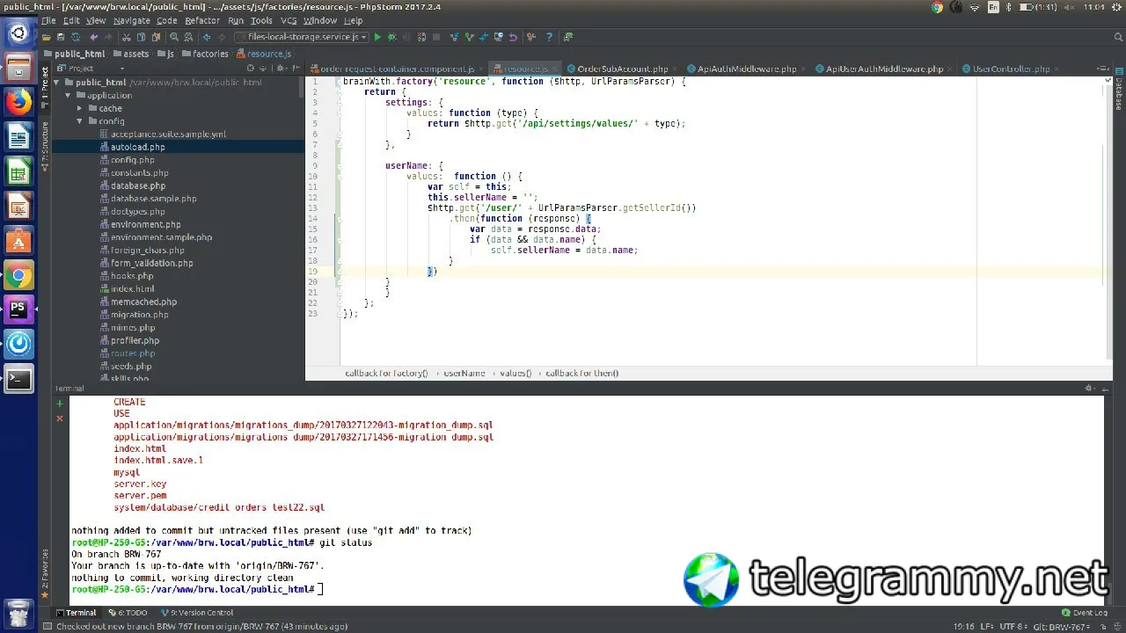The image size is (1126, 633).
Task: Click the userName code breadcrumb below editor
Action: pyautogui.click(x=464, y=373)
